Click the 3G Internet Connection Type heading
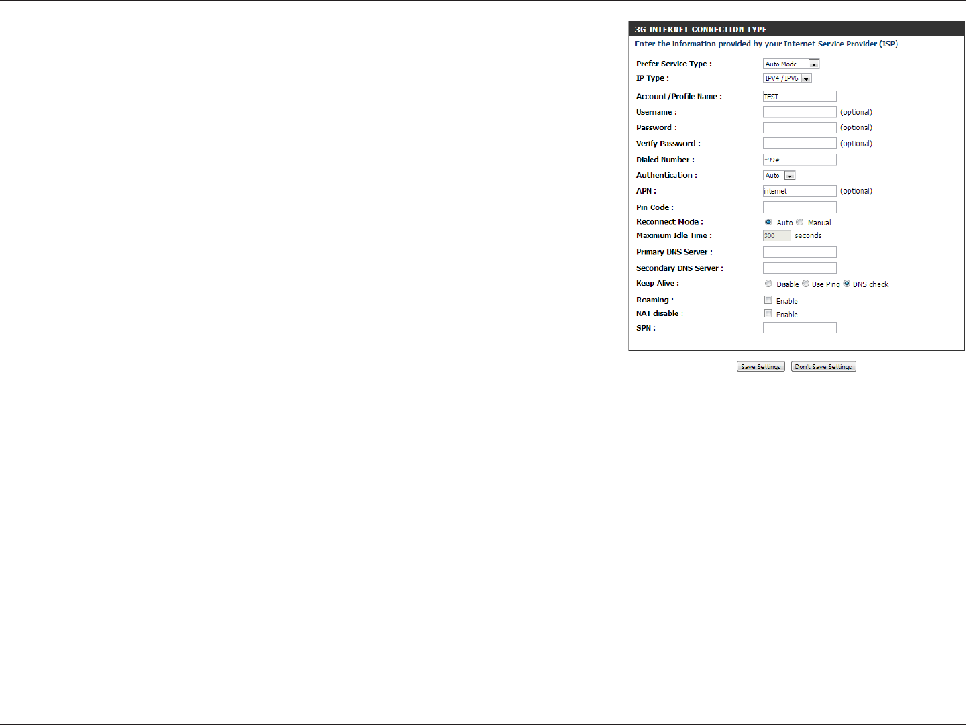Viewport: 967px width, 725px height. click(701, 30)
